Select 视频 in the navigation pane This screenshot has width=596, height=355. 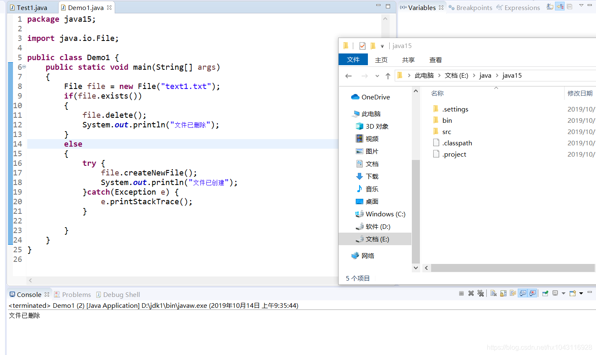pyautogui.click(x=367, y=139)
